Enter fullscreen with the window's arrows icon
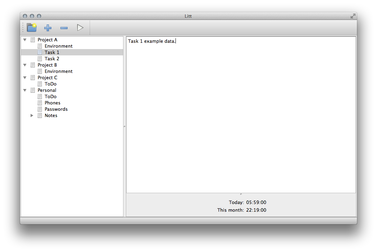Screen dimensions: 377x252 pos(353,16)
